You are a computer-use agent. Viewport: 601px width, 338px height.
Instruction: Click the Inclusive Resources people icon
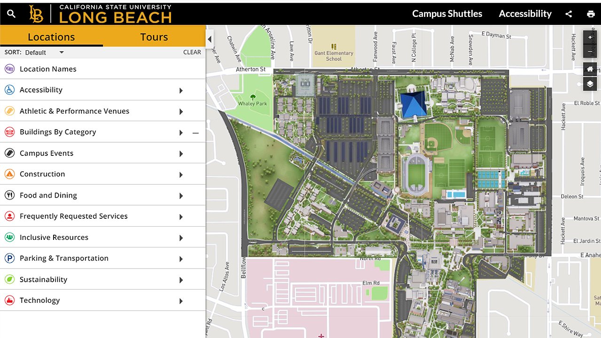click(9, 238)
